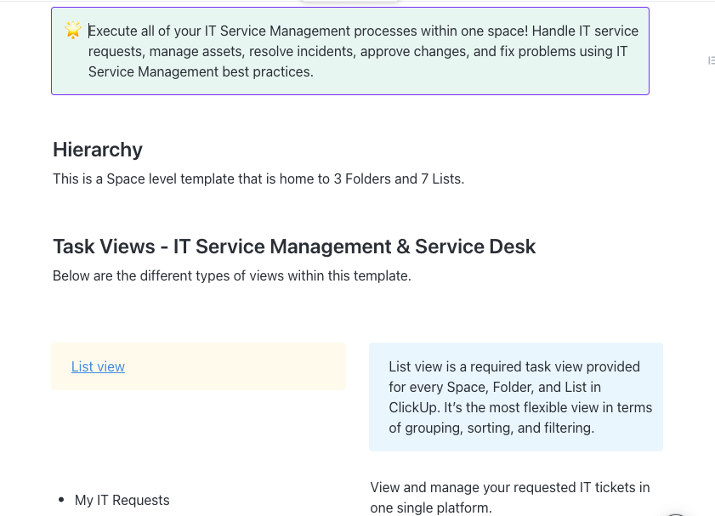Click the outline icon at right edge
Image resolution: width=715 pixels, height=516 pixels.
tap(711, 60)
